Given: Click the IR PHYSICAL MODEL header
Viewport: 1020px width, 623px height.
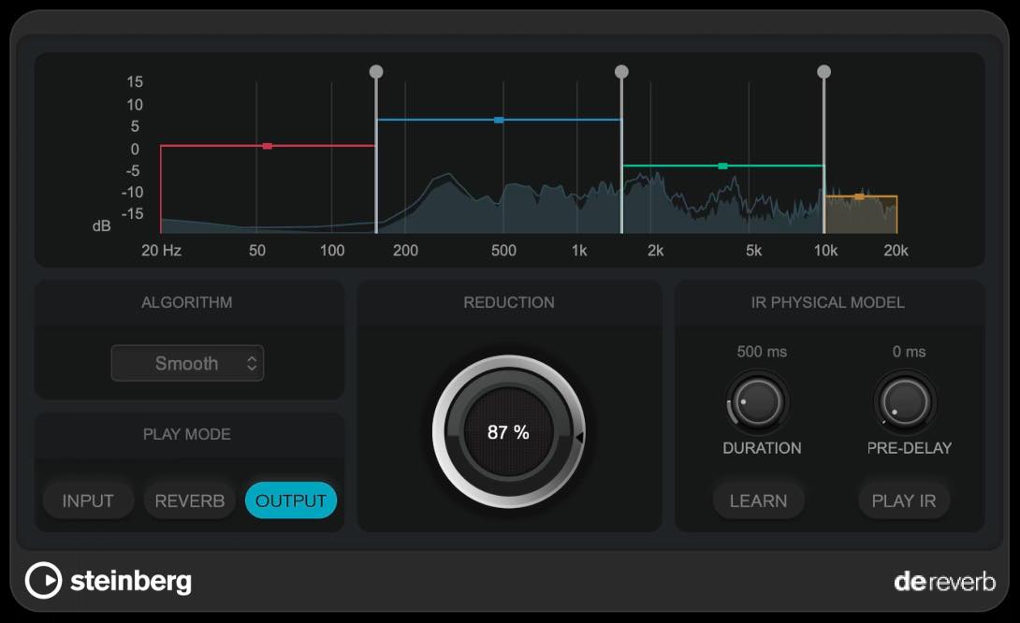Looking at the screenshot, I should click(x=827, y=302).
